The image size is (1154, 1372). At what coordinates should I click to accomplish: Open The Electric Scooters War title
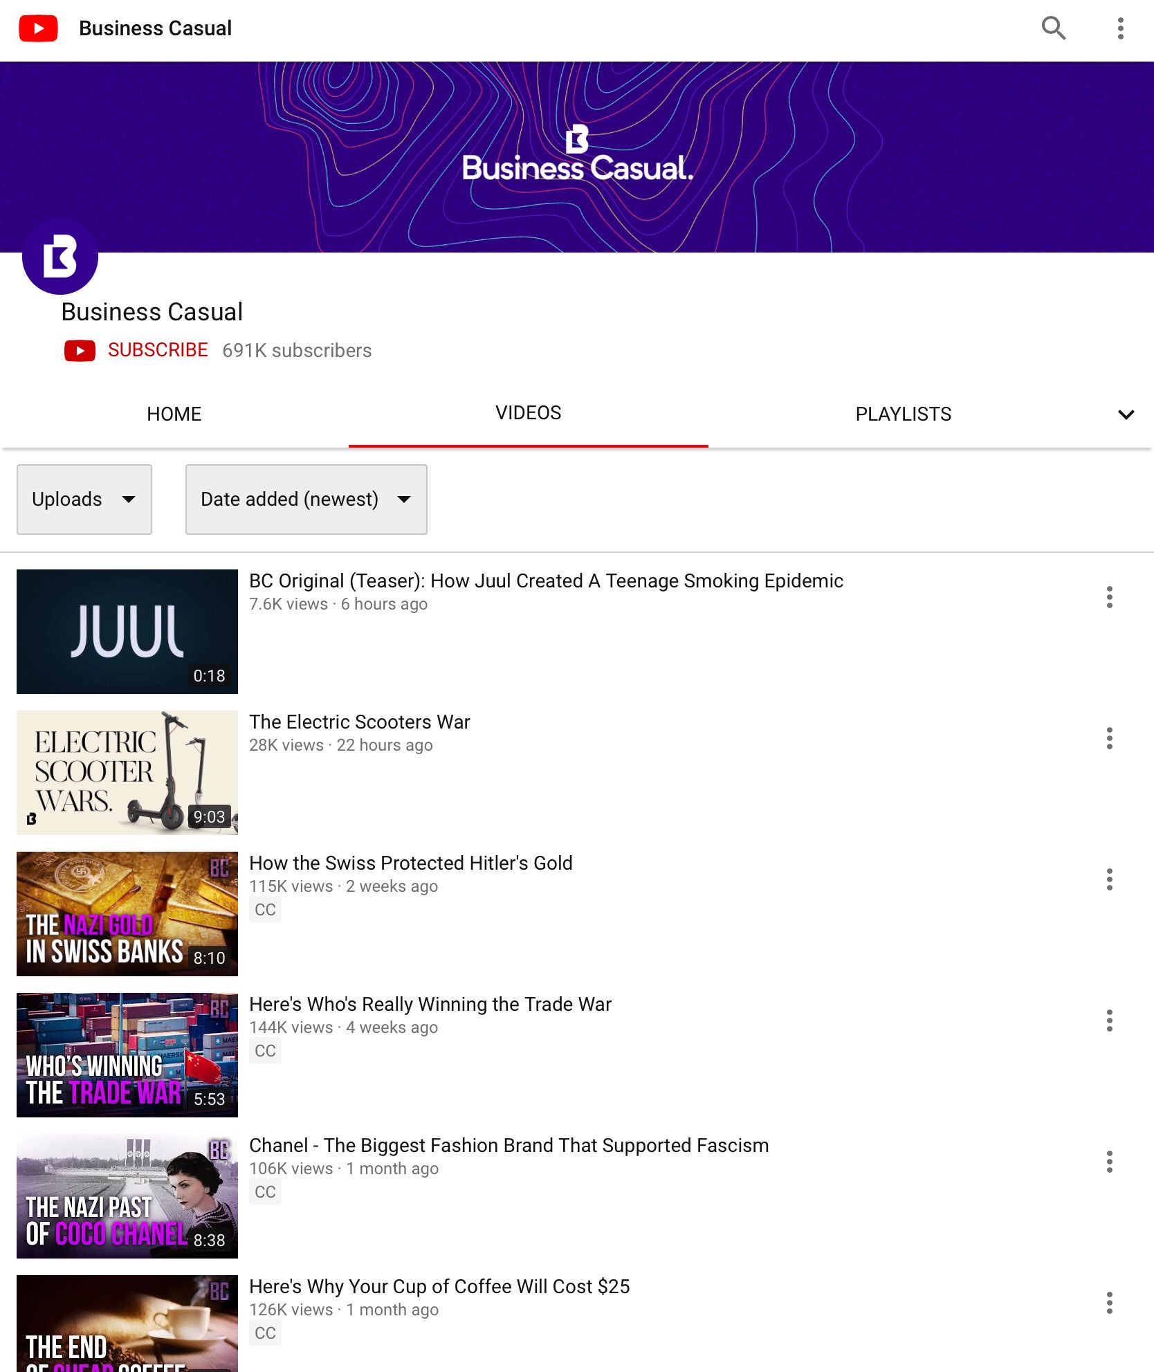pos(360,722)
